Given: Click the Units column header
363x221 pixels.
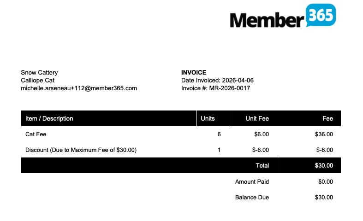Looking at the screenshot, I should tap(208, 118).
